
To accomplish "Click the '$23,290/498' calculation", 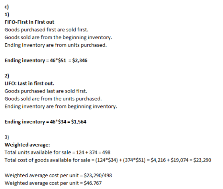I will 98,175.
